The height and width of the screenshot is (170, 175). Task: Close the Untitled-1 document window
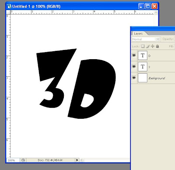pos(154,7)
